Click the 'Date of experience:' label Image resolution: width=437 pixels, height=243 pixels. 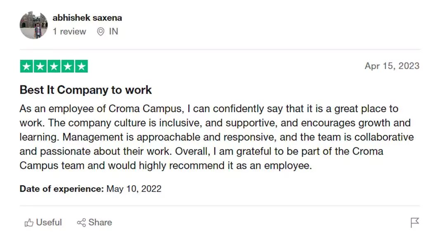pyautogui.click(x=61, y=189)
